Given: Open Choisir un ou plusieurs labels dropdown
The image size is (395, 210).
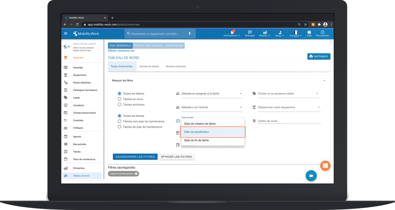Looking at the screenshot, I should pyautogui.click(x=288, y=94).
